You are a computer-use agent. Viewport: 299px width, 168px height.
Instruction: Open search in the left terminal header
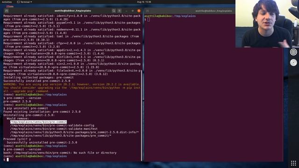click(x=114, y=11)
